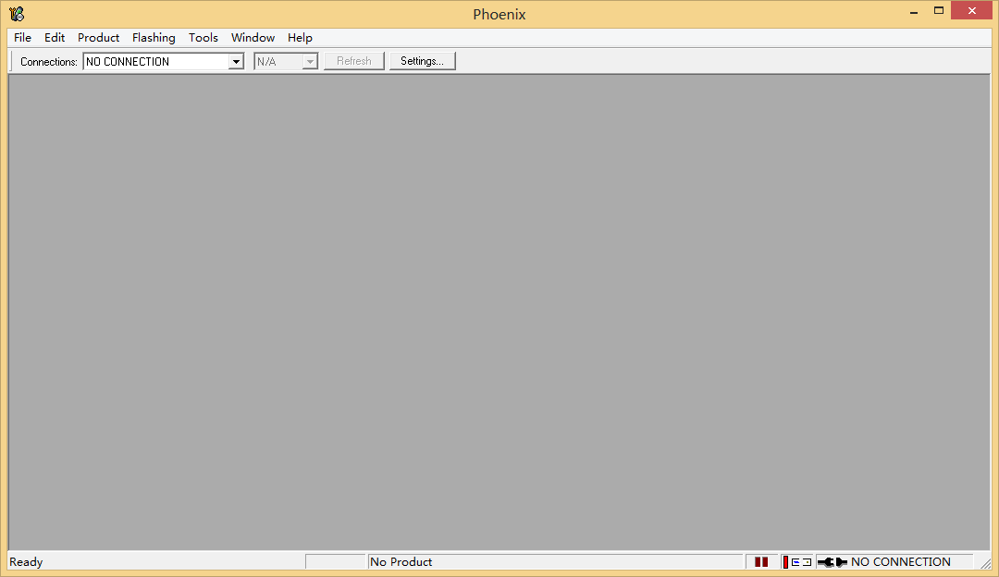Close the Phoenix window
This screenshot has width=999, height=577.
[x=971, y=11]
